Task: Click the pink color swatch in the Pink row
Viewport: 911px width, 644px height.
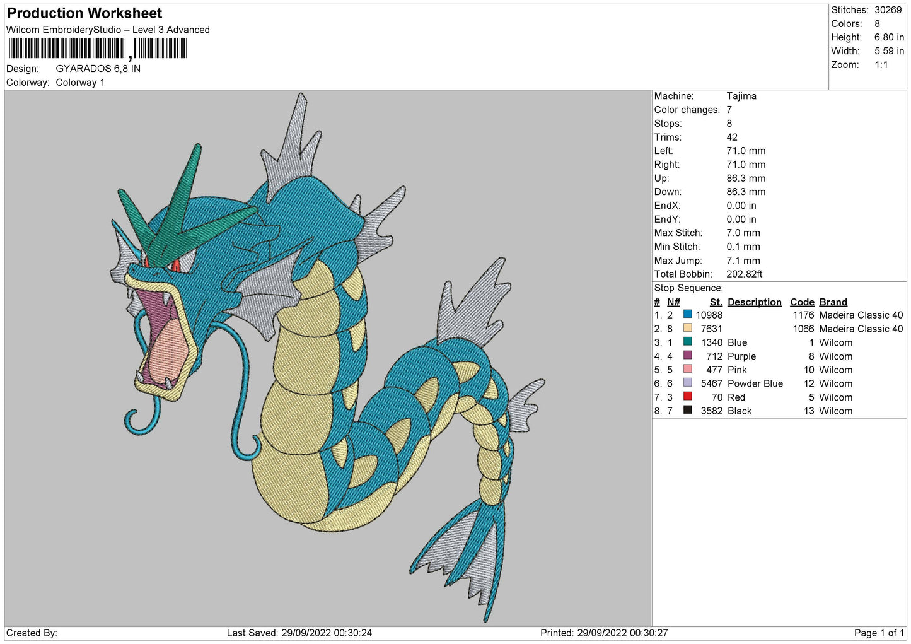Action: [687, 369]
